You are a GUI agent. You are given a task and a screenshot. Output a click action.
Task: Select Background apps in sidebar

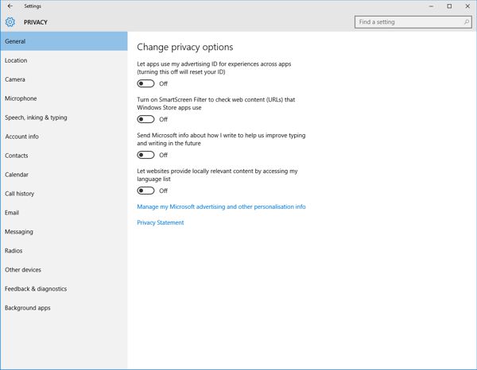[x=27, y=308]
